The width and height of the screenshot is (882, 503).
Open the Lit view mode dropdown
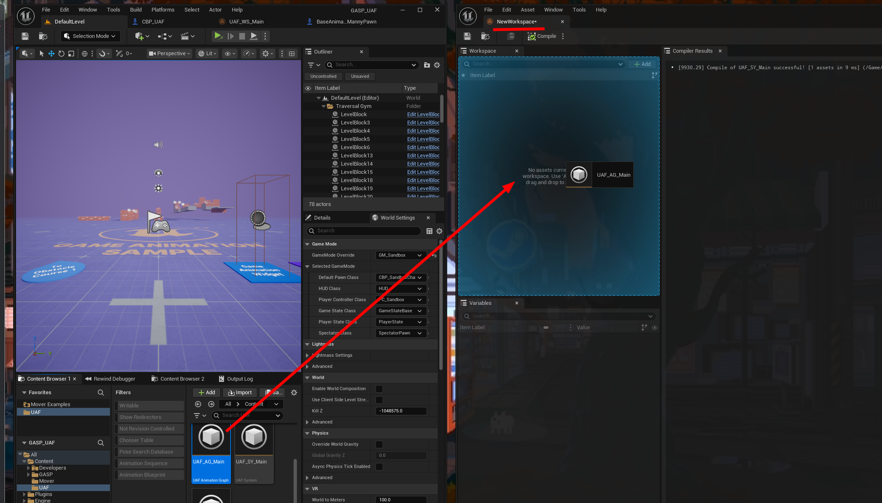(x=207, y=54)
